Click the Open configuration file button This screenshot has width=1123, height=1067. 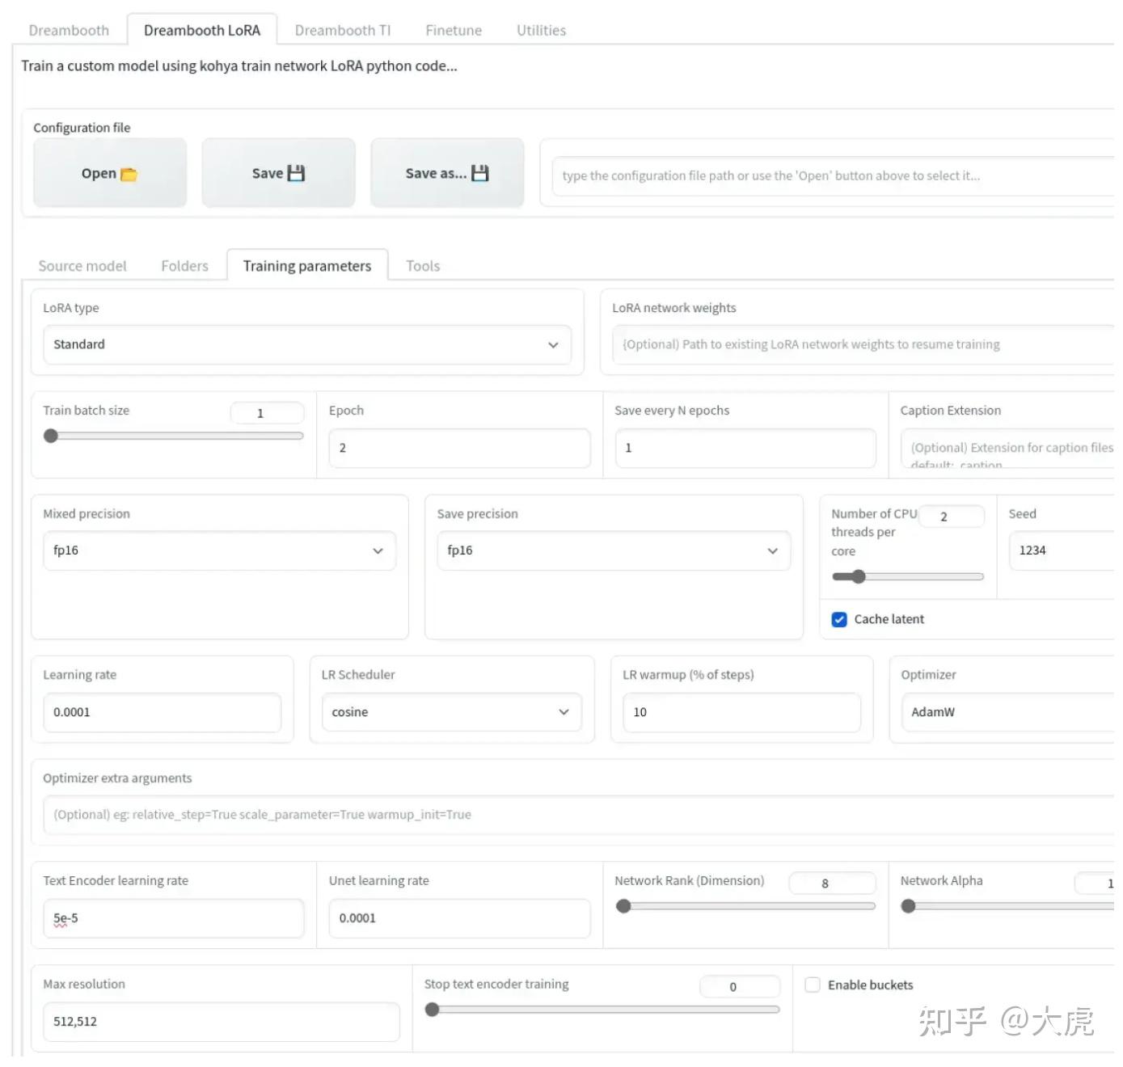(109, 172)
